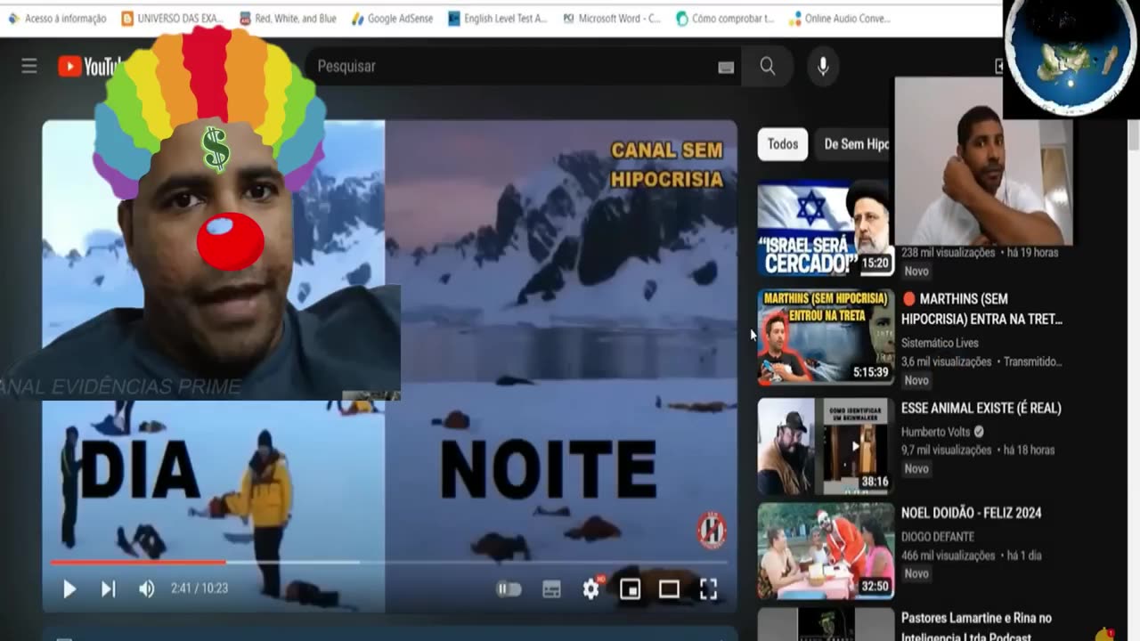Open the ESSE ANIMAL EXISTE (É REAL) title
1140x641 pixels.
(x=981, y=408)
